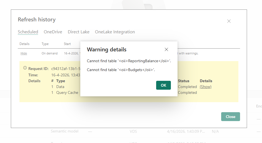Open the OneDrive tab

53,32
